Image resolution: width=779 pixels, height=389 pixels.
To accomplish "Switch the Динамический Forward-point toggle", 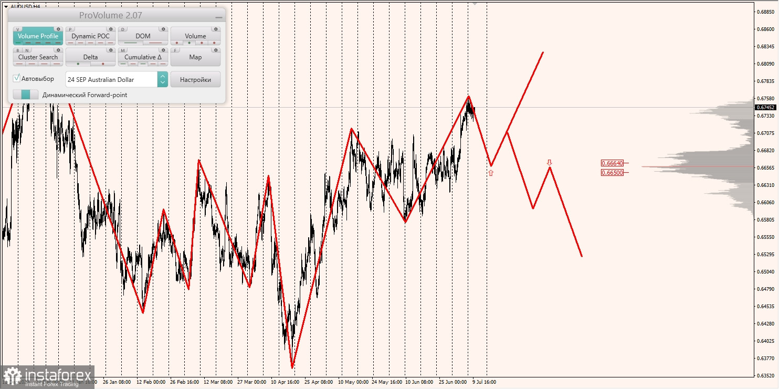I will click(26, 94).
